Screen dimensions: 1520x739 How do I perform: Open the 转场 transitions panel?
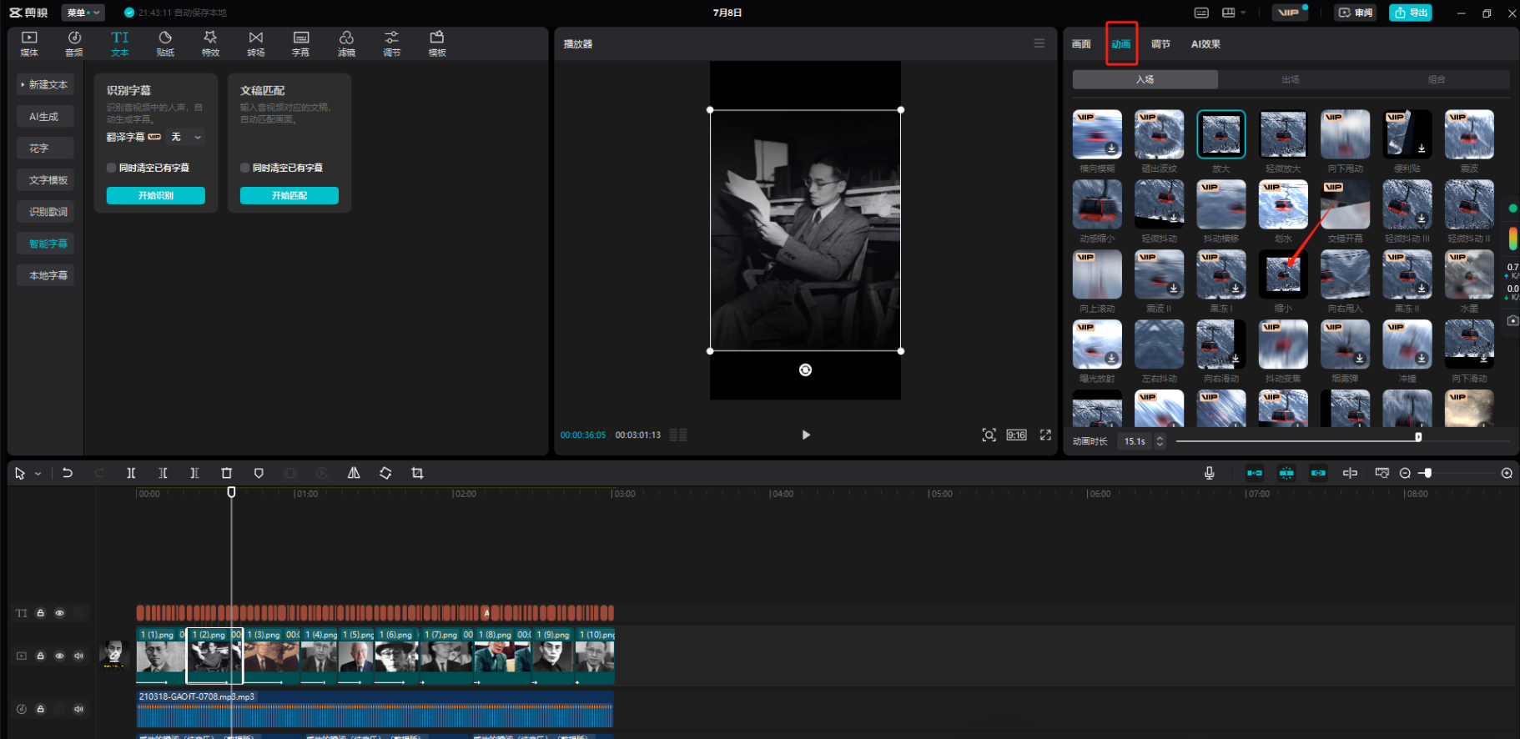click(x=256, y=43)
